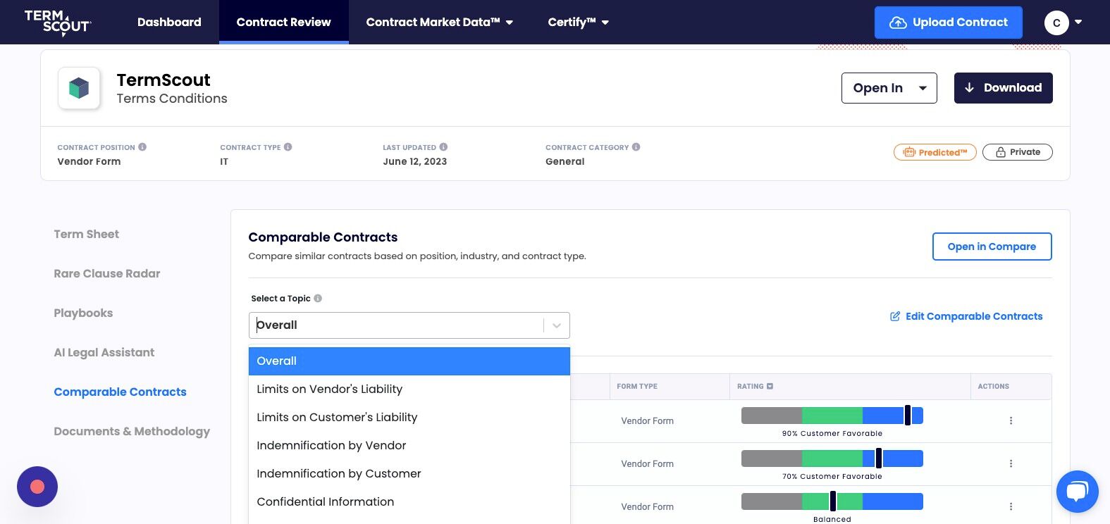
Task: Open the Open In dropdown
Action: tap(889, 88)
